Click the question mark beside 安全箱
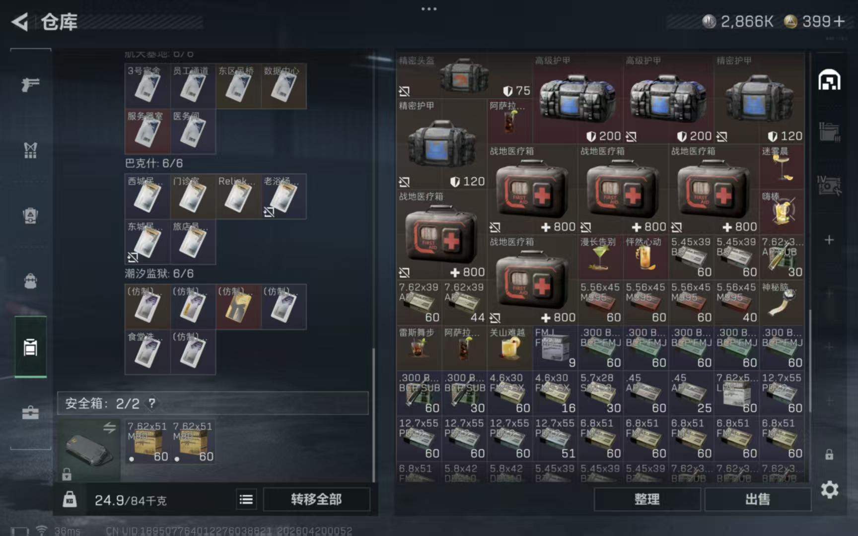858x536 pixels. pos(152,403)
